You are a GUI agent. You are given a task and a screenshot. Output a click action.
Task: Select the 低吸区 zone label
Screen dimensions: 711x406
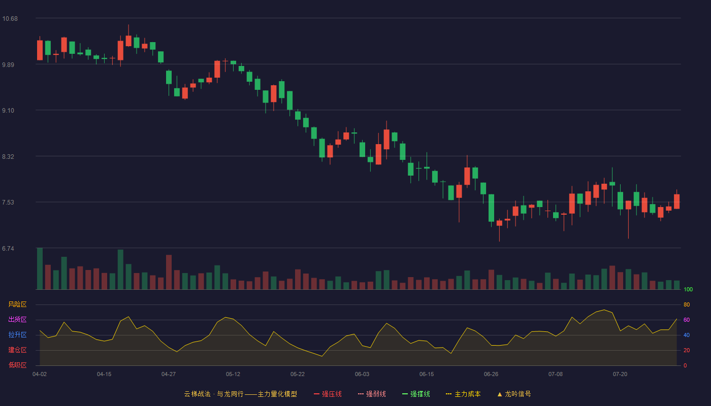[x=17, y=365]
